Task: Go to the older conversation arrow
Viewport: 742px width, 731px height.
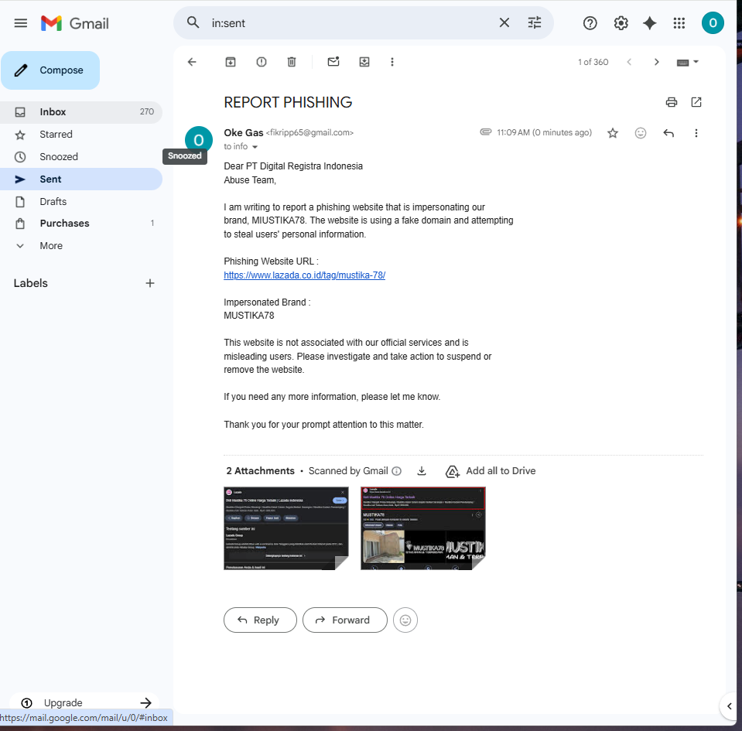Action: (x=656, y=62)
